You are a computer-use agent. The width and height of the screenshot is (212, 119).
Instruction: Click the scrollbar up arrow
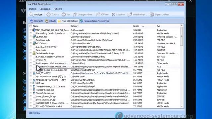[x=182, y=25]
